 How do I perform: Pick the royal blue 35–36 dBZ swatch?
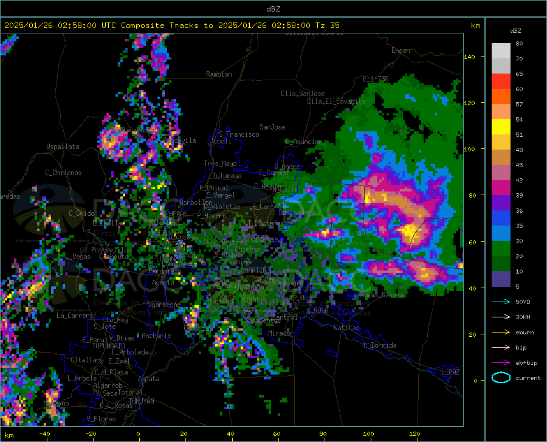pyautogui.click(x=501, y=218)
